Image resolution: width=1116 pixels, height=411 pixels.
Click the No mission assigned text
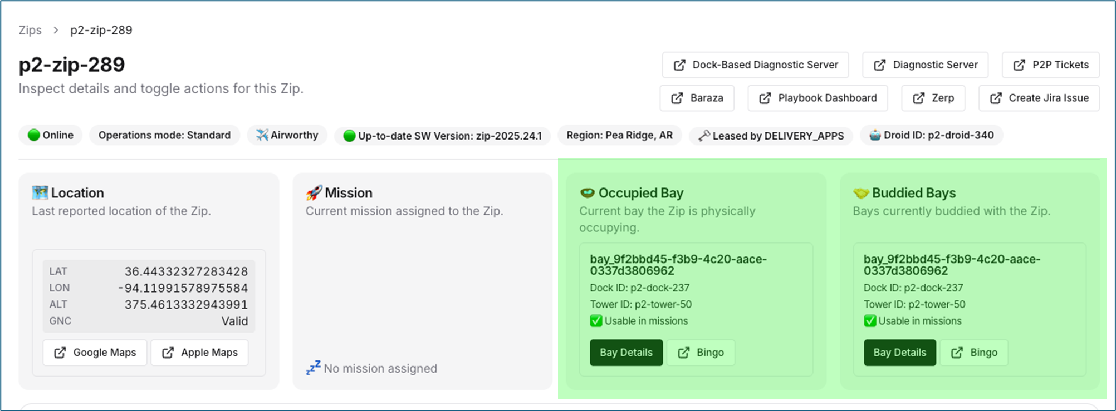click(x=380, y=369)
